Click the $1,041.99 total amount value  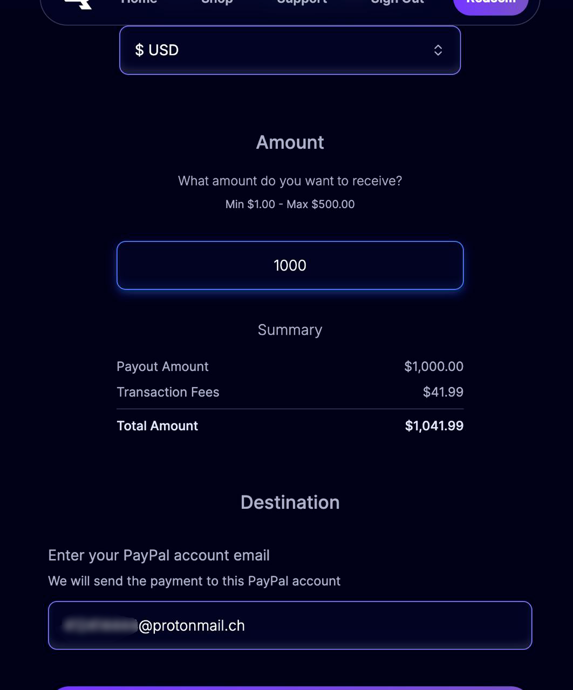434,426
